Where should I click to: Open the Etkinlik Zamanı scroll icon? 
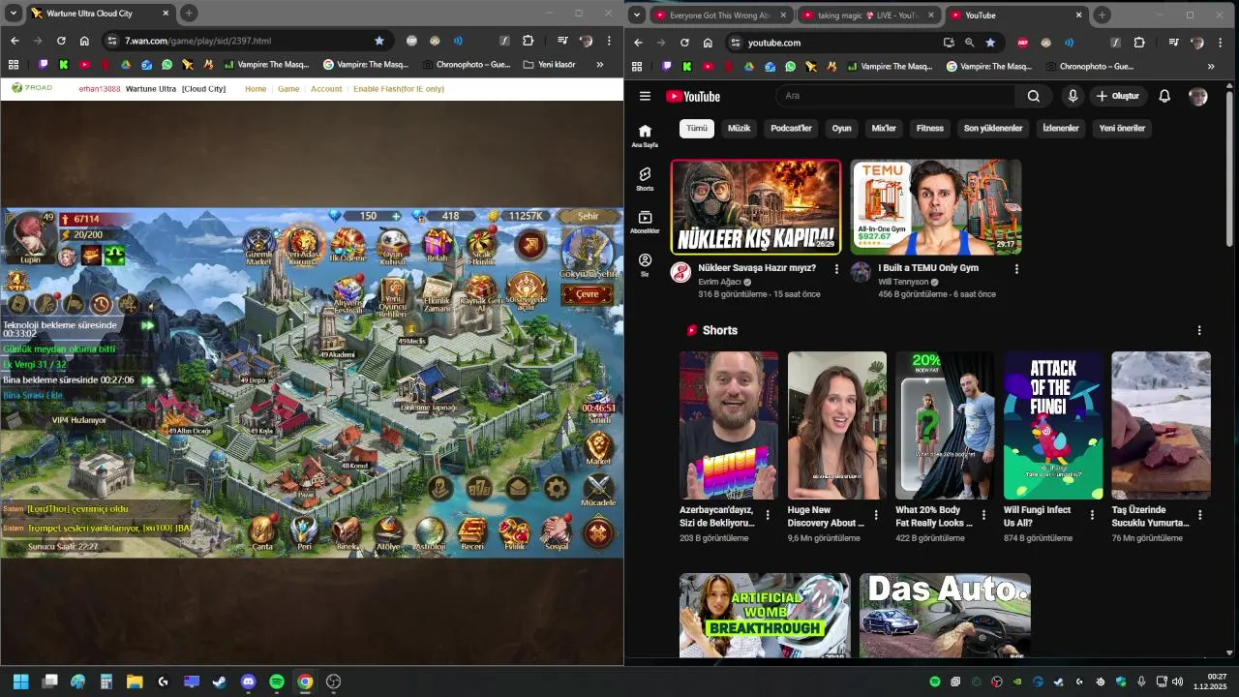point(438,294)
